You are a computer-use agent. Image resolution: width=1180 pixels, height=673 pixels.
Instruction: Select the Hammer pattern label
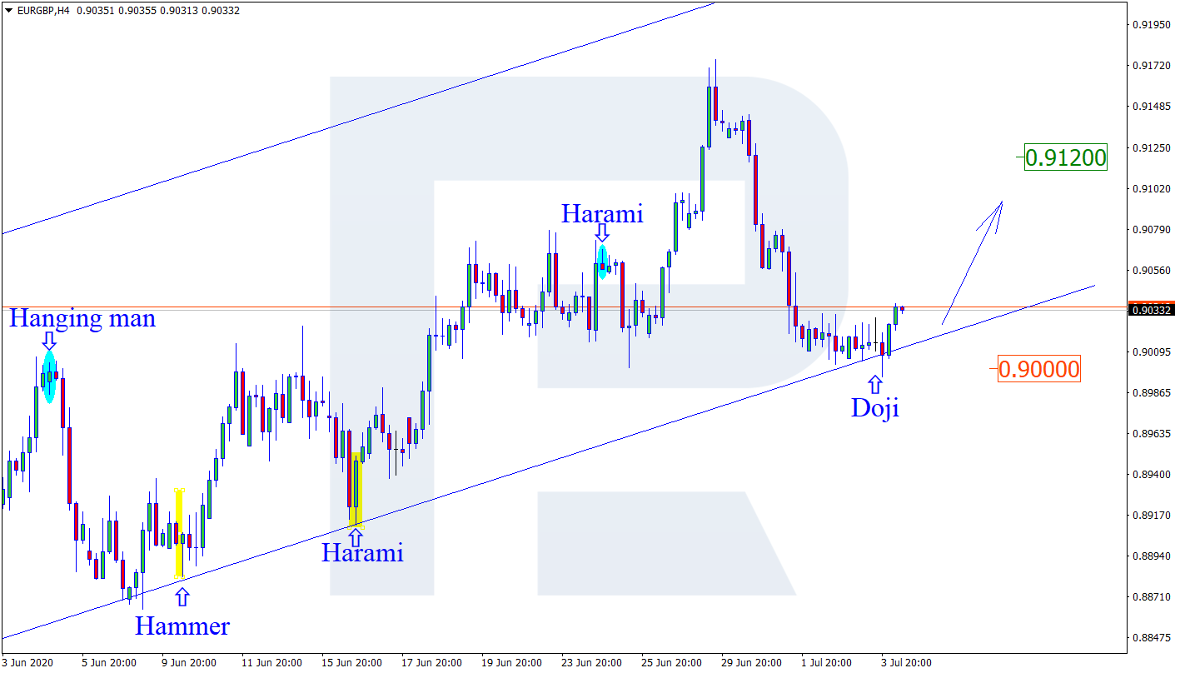182,626
